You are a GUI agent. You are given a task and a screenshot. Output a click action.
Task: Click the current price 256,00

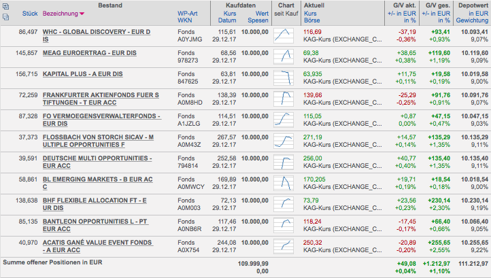(313, 158)
